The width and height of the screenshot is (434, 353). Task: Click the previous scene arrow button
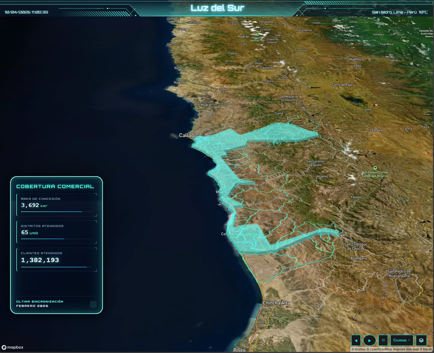356,340
